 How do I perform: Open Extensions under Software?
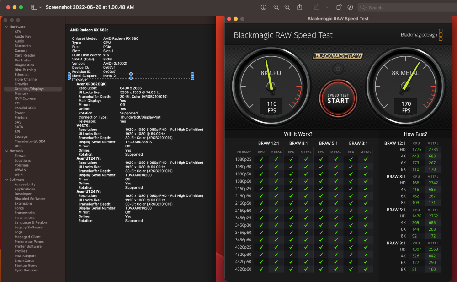point(24,203)
